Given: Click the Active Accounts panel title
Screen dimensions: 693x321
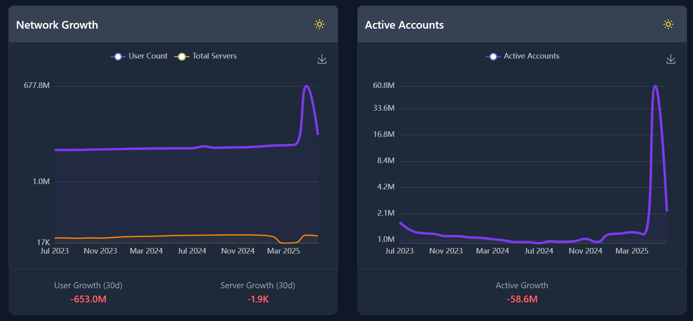Looking at the screenshot, I should [x=404, y=25].
